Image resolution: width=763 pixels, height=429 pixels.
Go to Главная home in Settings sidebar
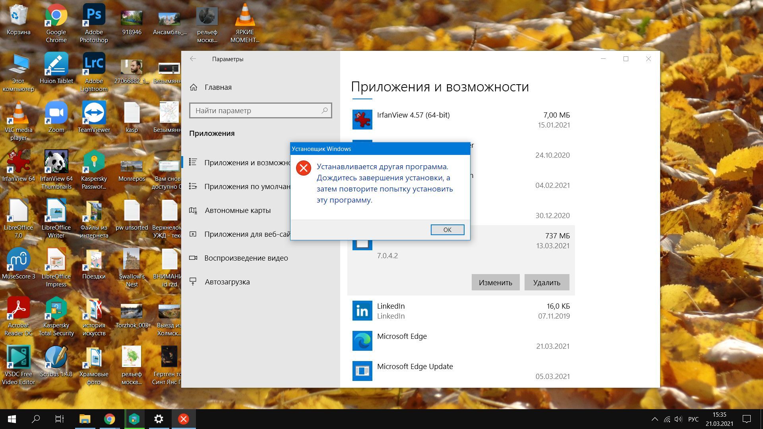(x=218, y=87)
